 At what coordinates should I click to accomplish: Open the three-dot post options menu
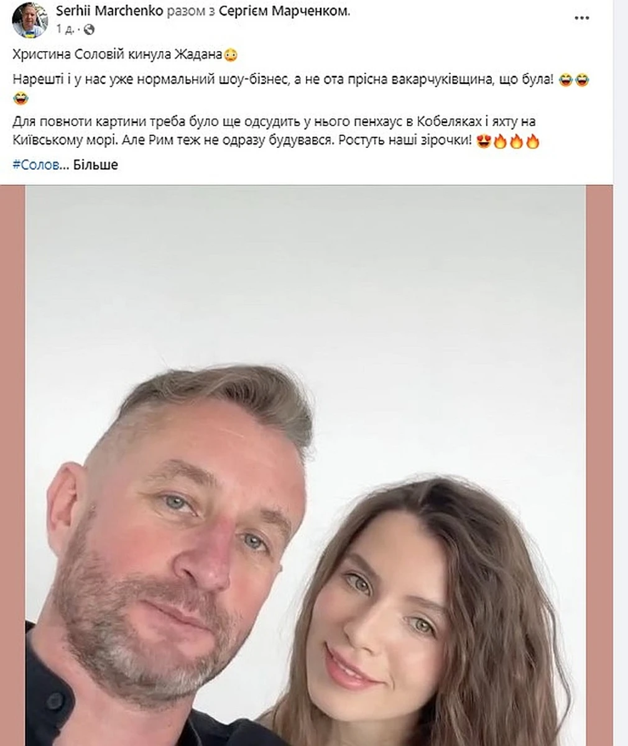tap(582, 18)
